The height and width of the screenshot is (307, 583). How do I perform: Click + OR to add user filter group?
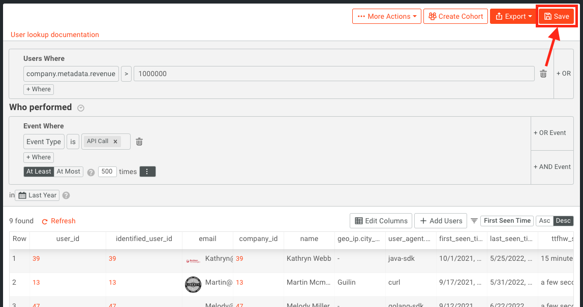[x=564, y=74]
